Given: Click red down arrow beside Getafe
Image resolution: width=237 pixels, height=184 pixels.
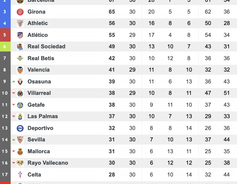Looking at the screenshot, I should click(14, 105).
